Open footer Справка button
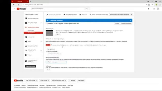This screenshot has height=91, width=162. click(82, 80)
